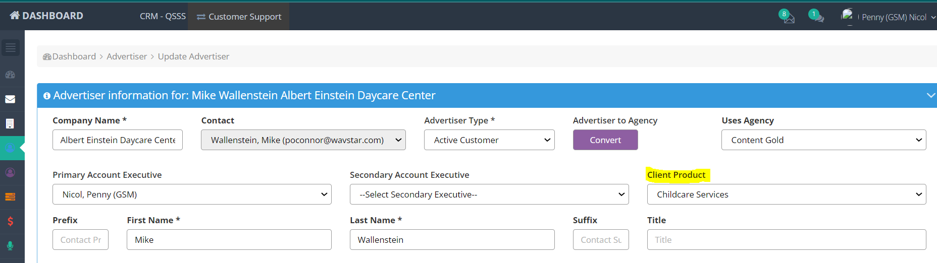This screenshot has width=937, height=263.
Task: Open mail notifications with 8 badge
Action: [788, 18]
